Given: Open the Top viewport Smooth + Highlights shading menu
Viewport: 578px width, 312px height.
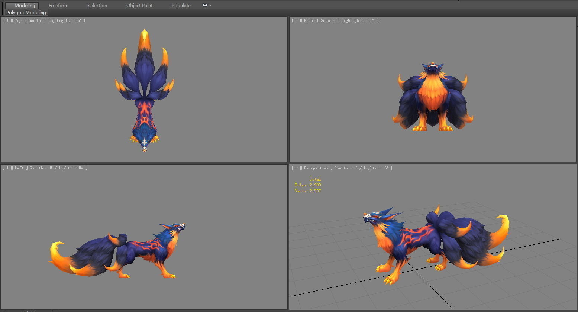Looking at the screenshot, I should coord(54,20).
